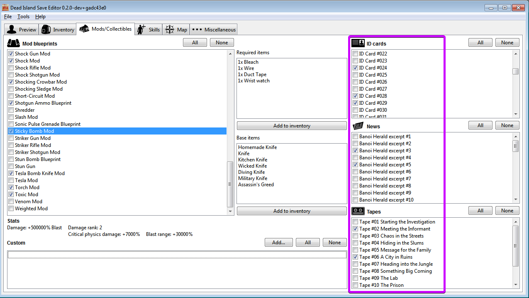Click the News list scrollbar thumb
This screenshot has width=529, height=298.
[516, 146]
